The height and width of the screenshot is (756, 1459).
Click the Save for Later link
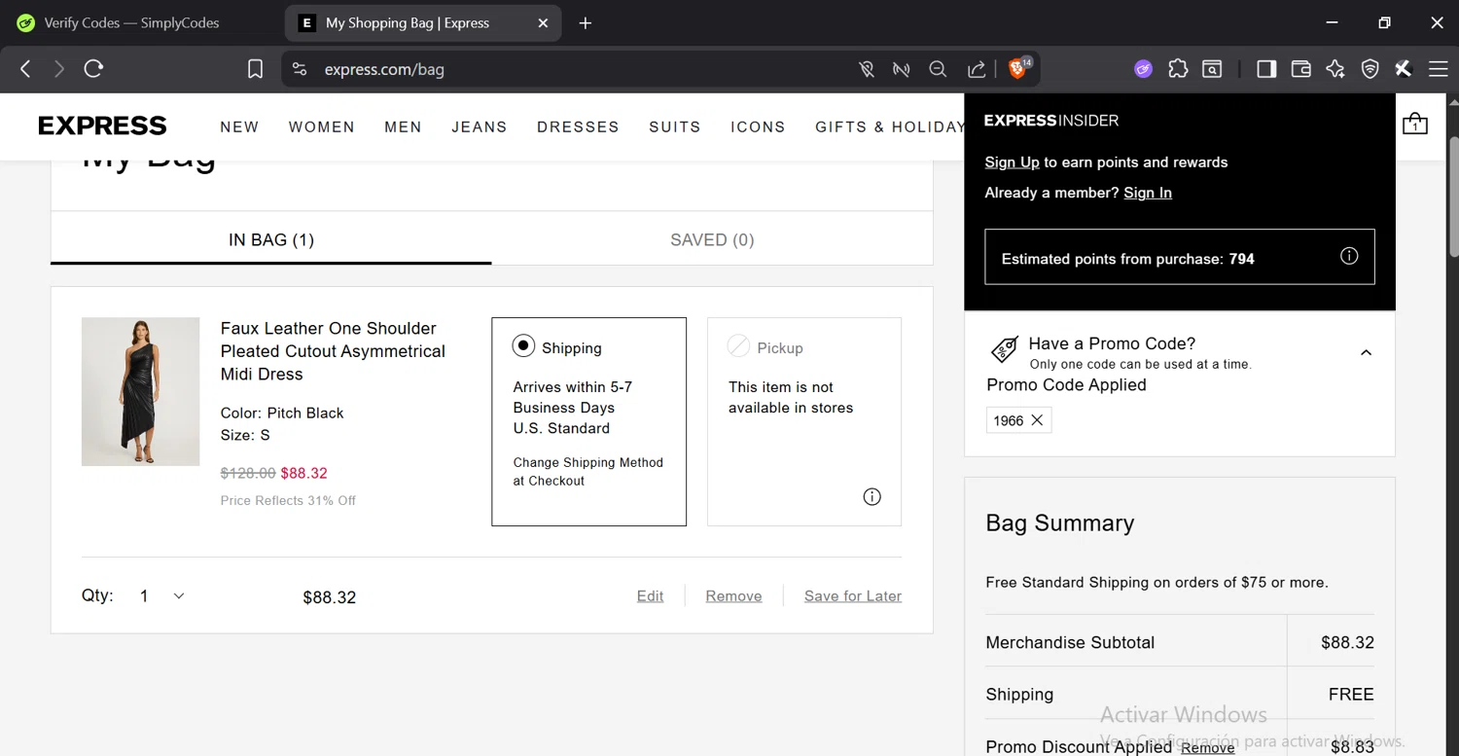pos(852,596)
